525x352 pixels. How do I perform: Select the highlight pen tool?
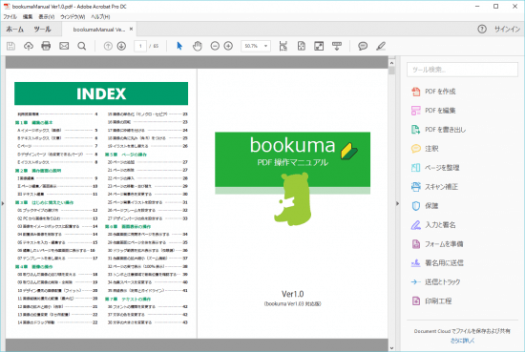(381, 46)
